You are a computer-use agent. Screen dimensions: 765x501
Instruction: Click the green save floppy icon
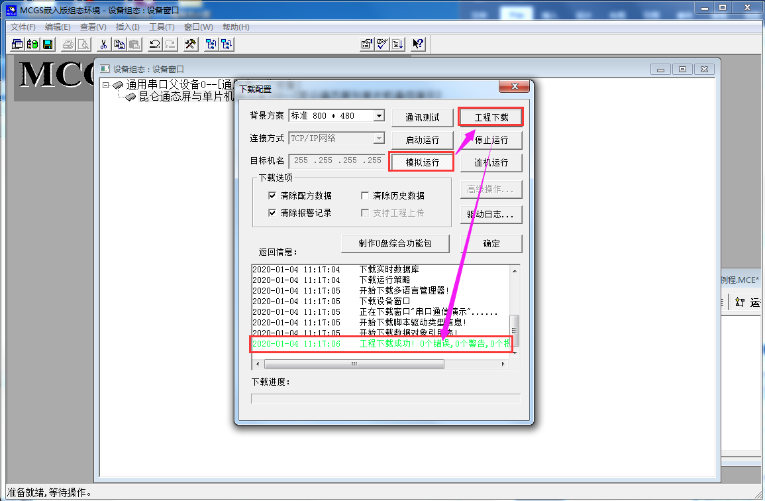48,44
